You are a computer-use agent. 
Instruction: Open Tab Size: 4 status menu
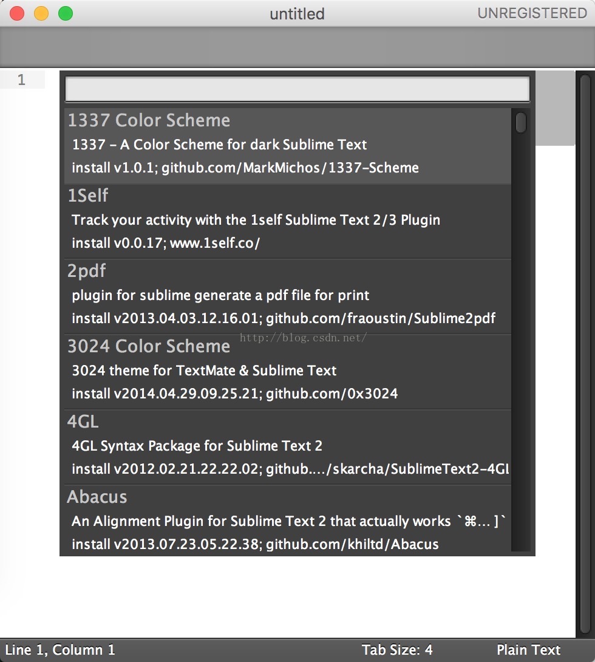point(396,649)
